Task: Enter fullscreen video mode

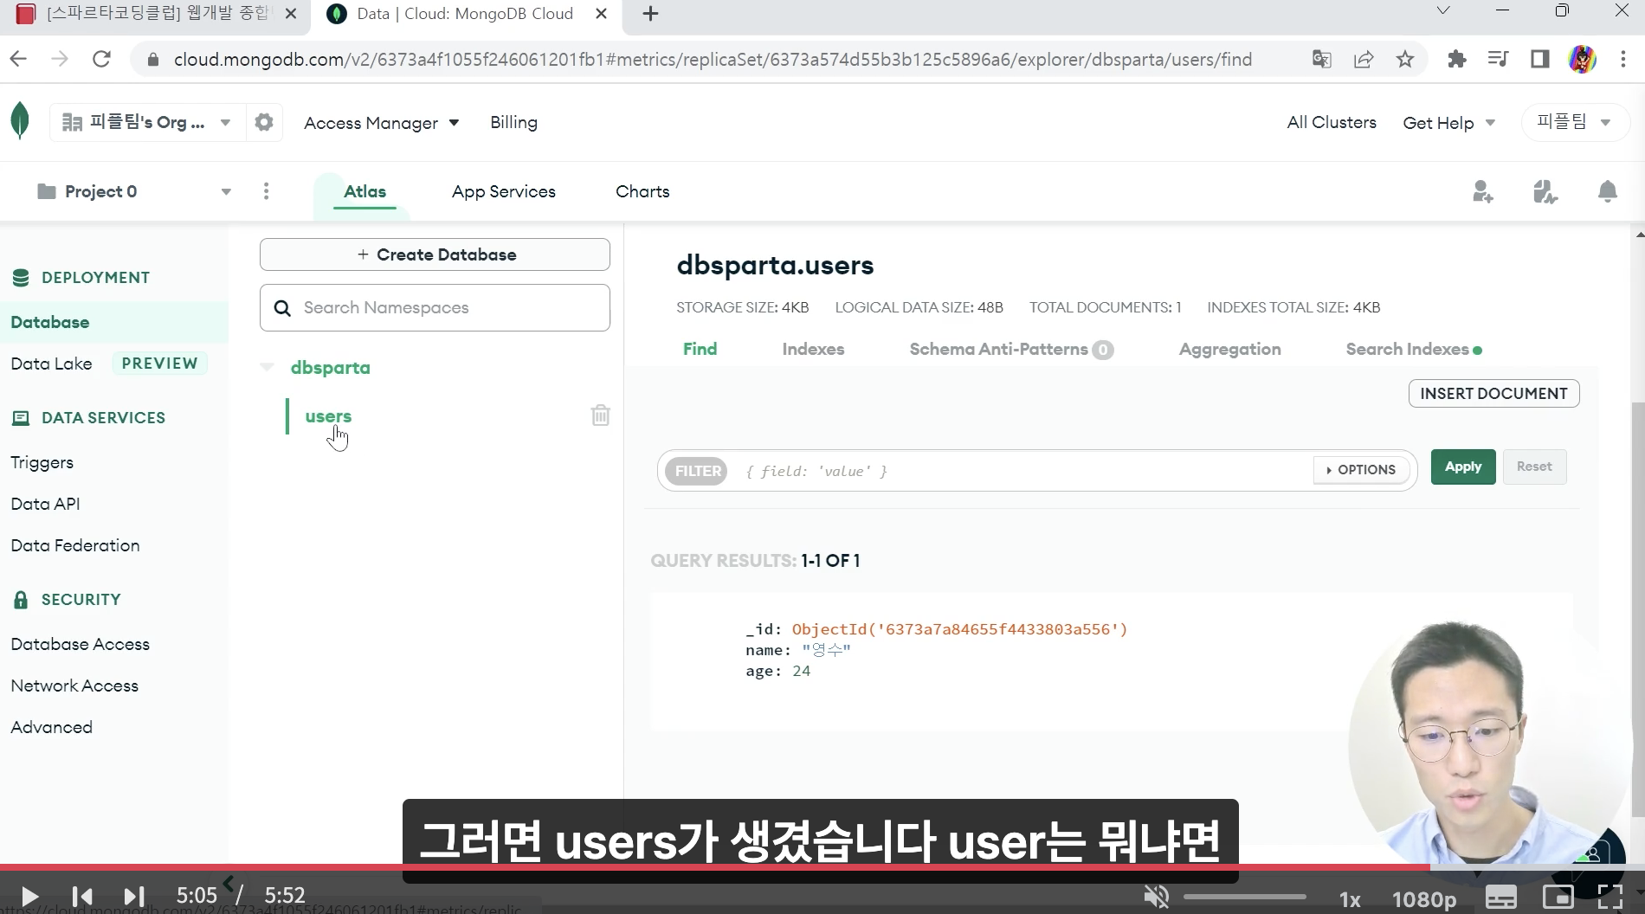Action: [x=1610, y=898]
